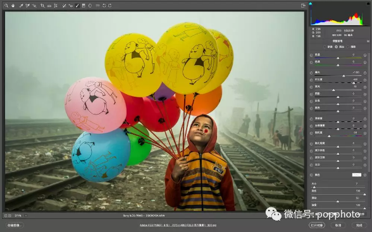Open the workflow options link below the photo
The height and width of the screenshot is (232, 372).
178,225
